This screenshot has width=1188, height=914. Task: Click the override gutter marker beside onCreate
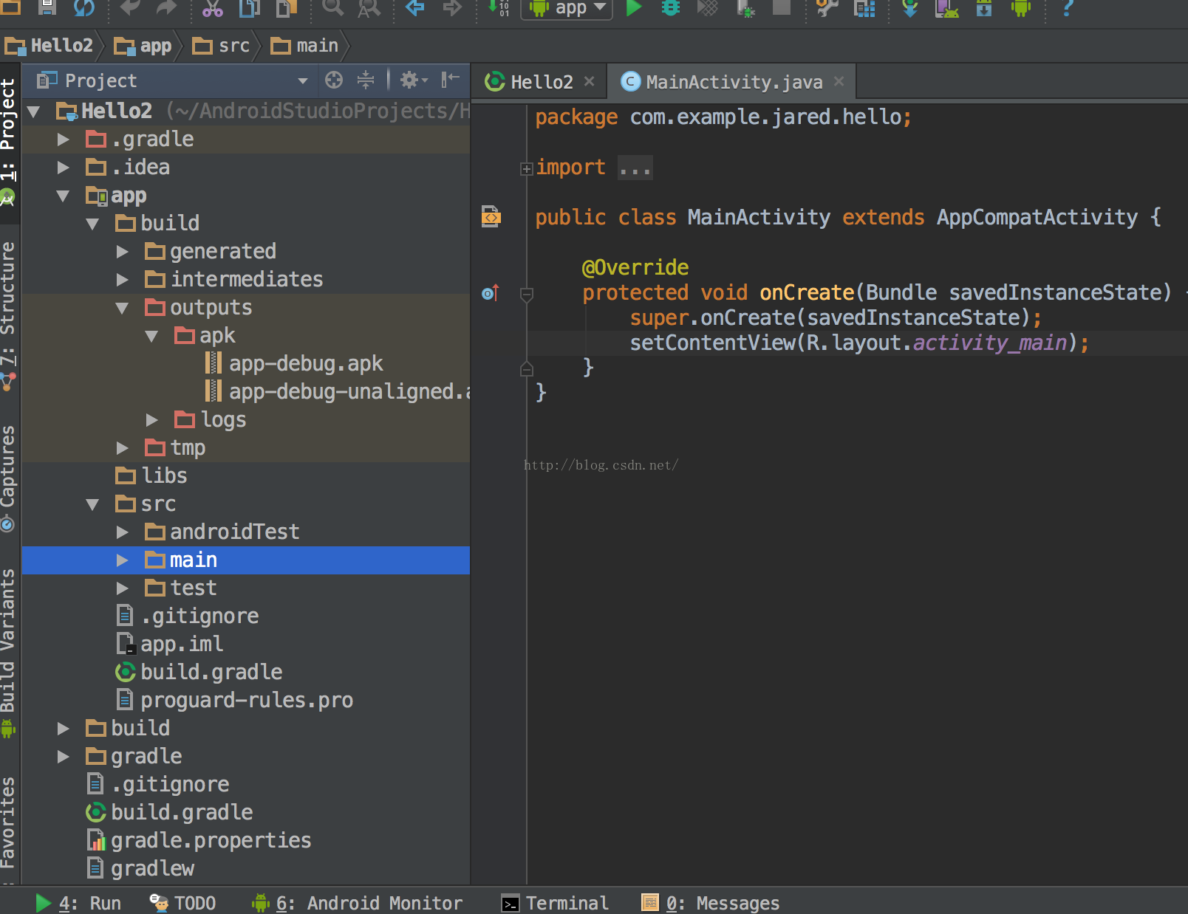pos(491,293)
